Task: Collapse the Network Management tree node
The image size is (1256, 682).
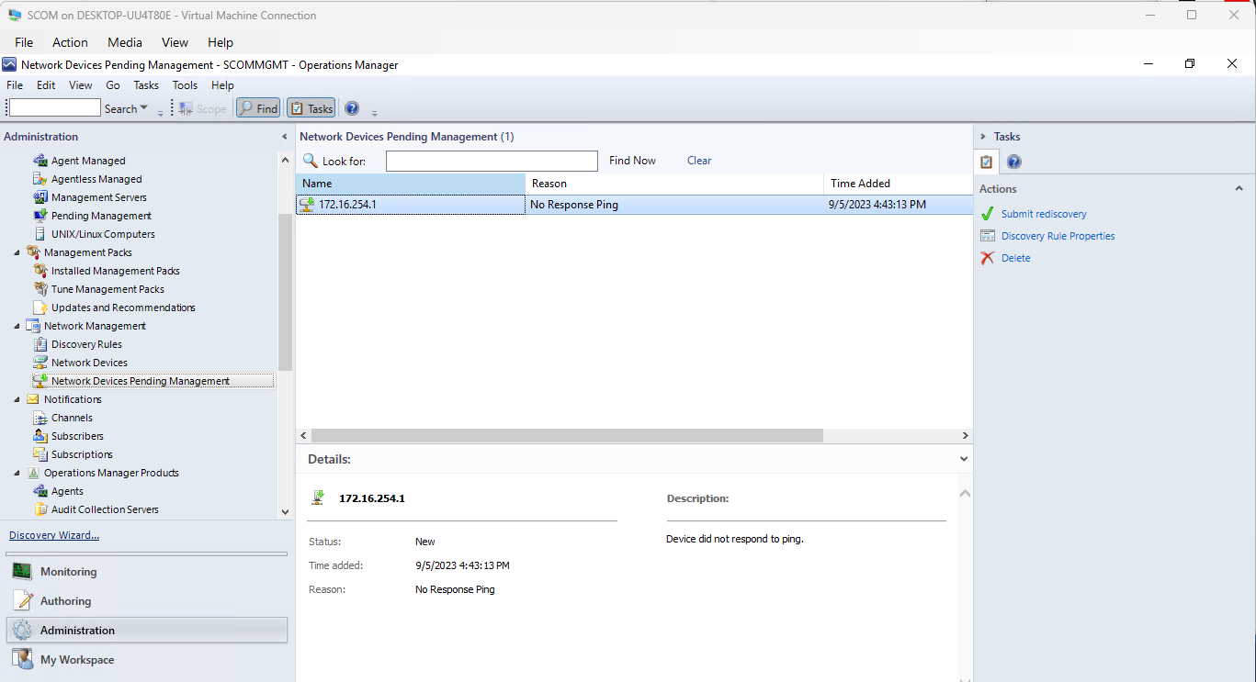Action: pyautogui.click(x=17, y=326)
